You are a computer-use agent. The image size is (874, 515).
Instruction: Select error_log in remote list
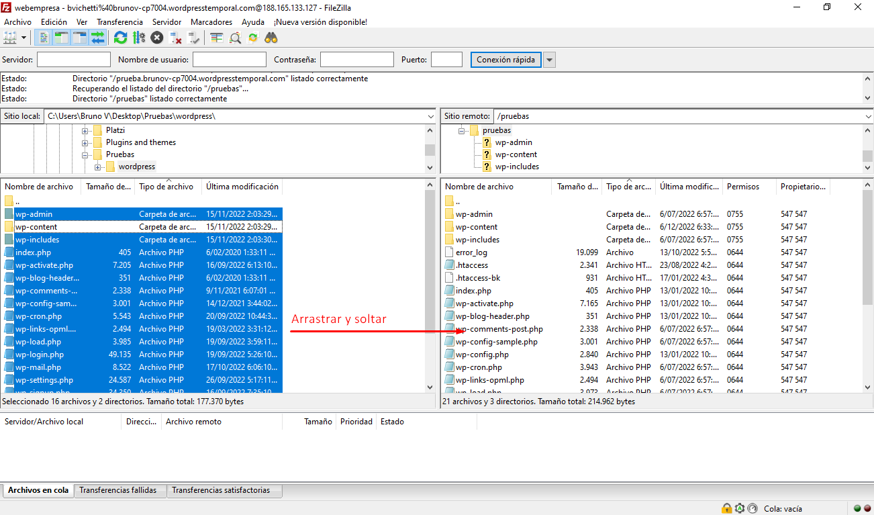click(471, 252)
